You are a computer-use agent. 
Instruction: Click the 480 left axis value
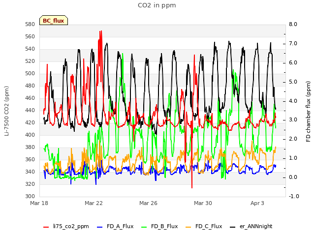coord(30,86)
